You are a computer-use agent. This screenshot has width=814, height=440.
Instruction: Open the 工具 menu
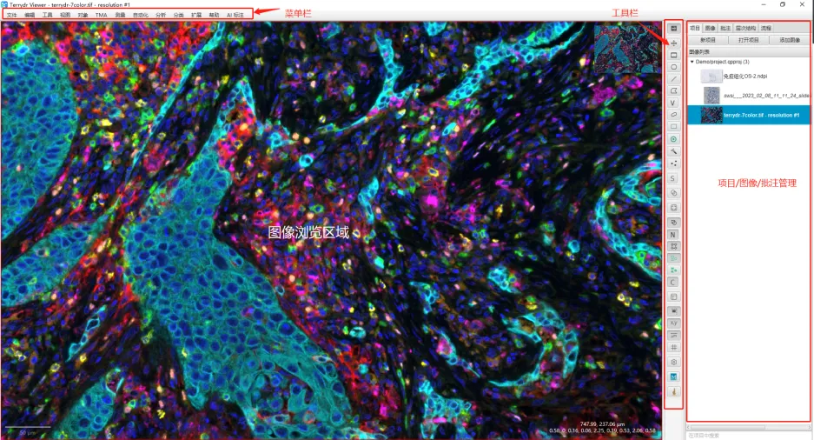pyautogui.click(x=47, y=15)
